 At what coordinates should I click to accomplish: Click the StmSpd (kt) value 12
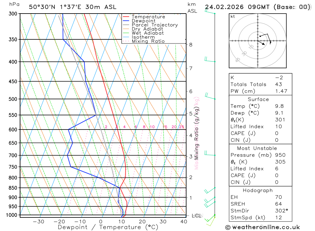(x=278, y=218)
